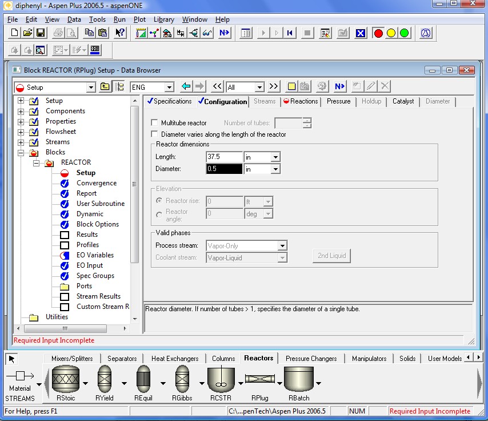
Task: Click the blue back arrow in Data Browser
Action: point(186,87)
